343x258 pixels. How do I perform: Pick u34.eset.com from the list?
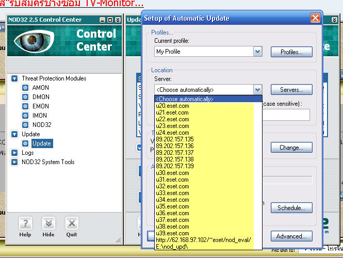(208, 200)
